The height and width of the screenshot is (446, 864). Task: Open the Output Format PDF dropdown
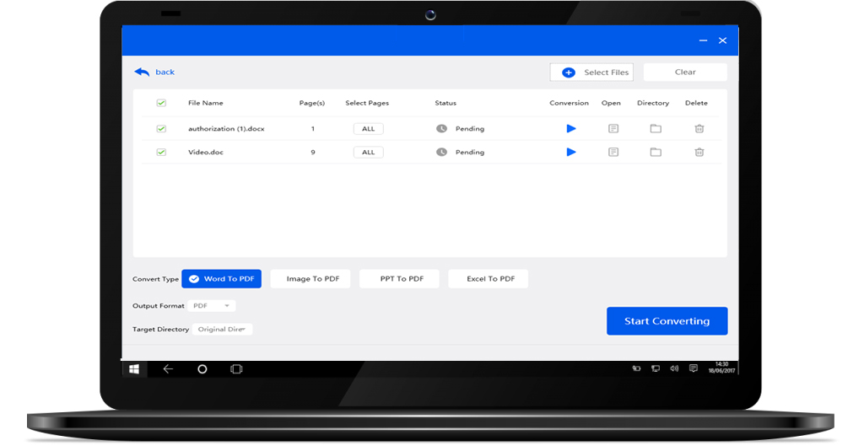(212, 305)
